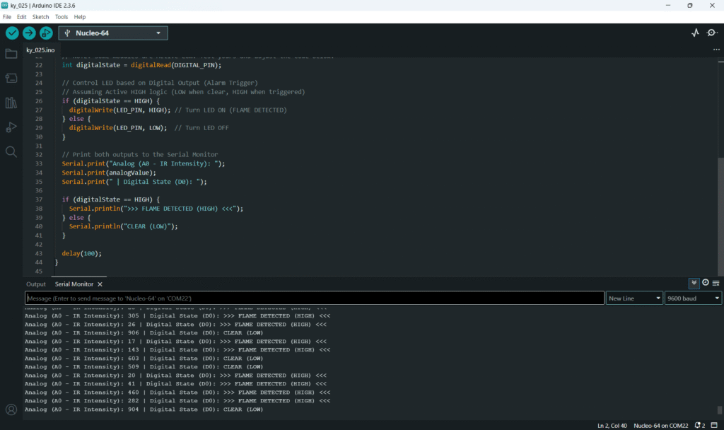Toggle autoscroll in Serial Monitor
The height and width of the screenshot is (430, 724).
694,283
